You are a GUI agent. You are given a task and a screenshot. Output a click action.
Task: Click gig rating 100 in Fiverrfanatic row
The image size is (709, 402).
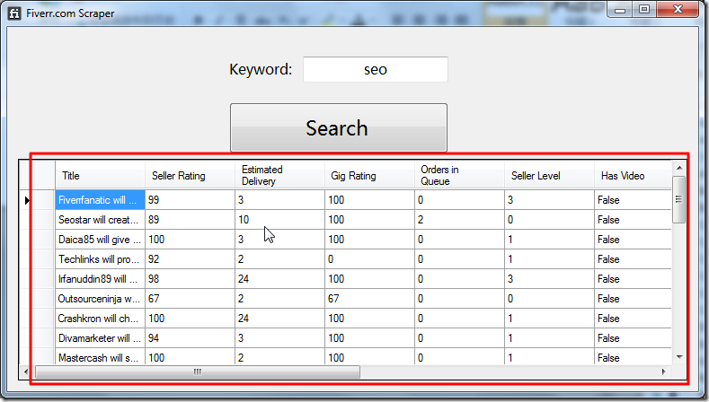click(369, 199)
